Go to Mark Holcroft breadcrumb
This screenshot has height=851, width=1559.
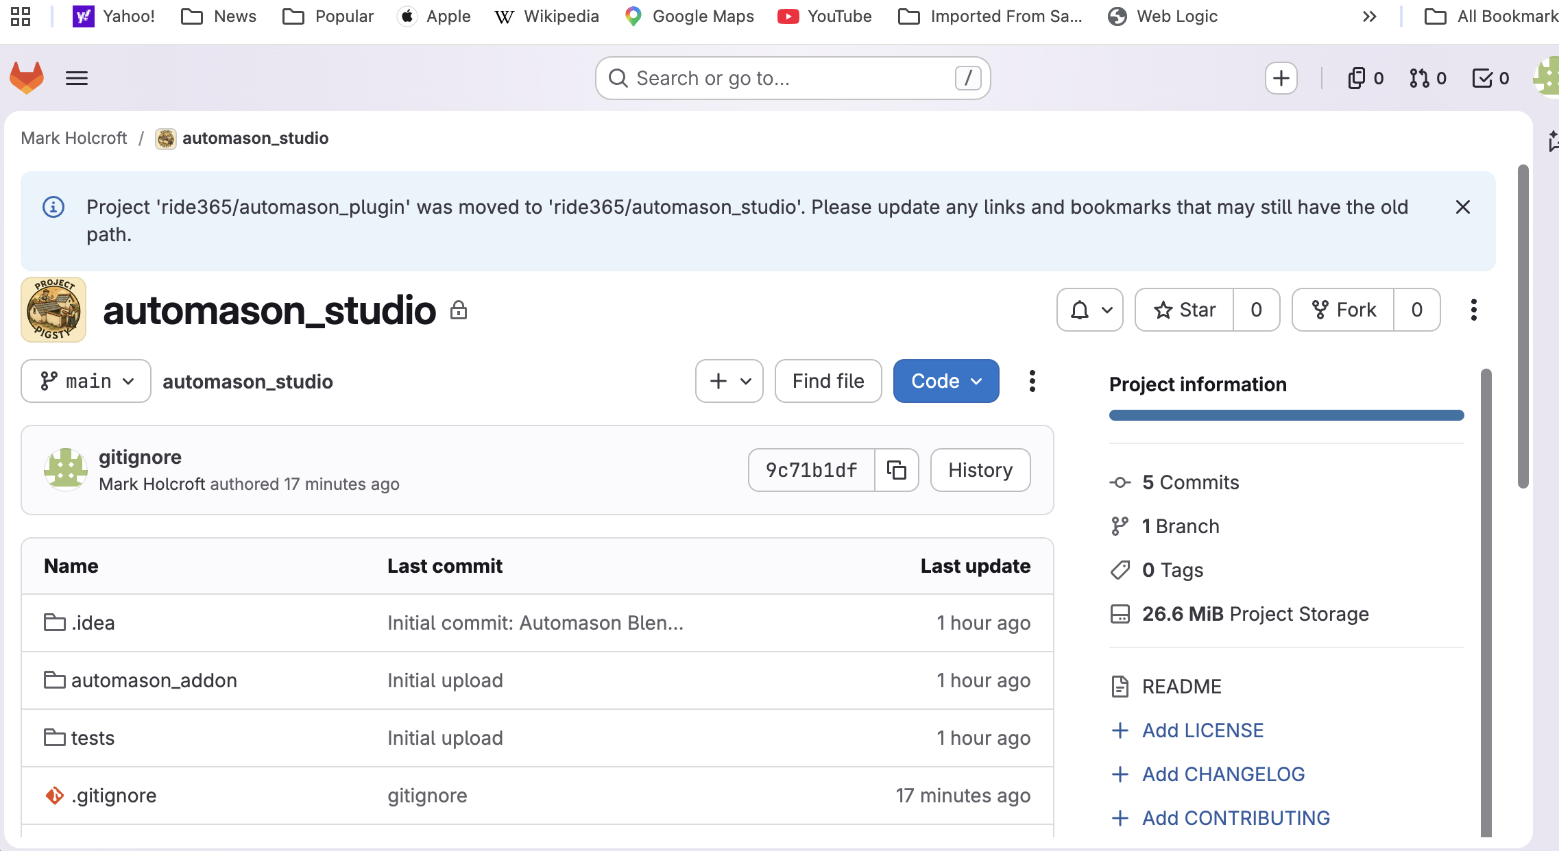click(x=74, y=138)
